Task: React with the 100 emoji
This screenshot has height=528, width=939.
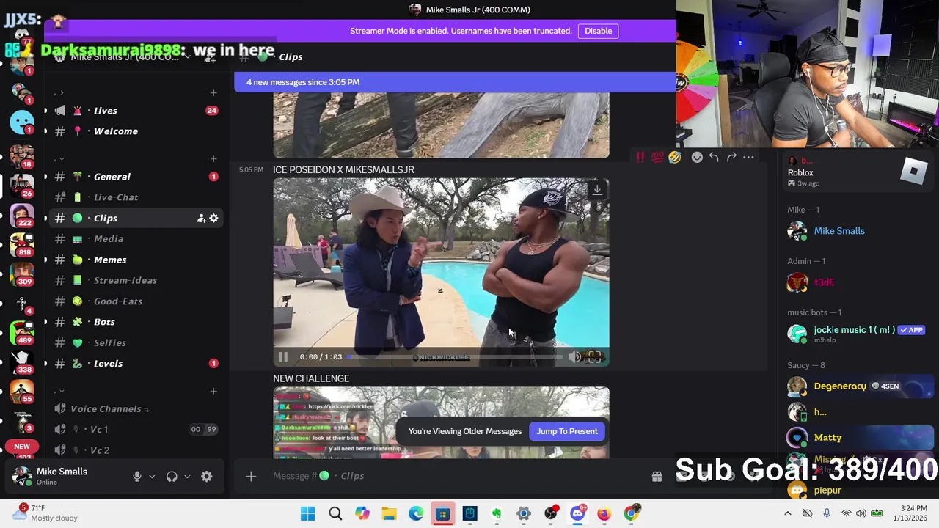Action: pos(657,157)
